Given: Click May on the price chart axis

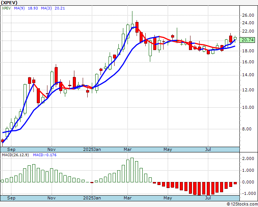Looking at the screenshot, I should (x=168, y=149).
